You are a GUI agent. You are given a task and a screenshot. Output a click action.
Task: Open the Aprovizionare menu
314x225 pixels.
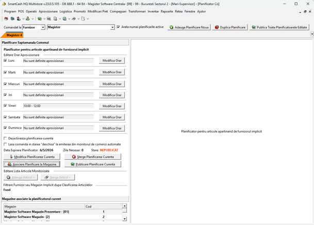48,11
